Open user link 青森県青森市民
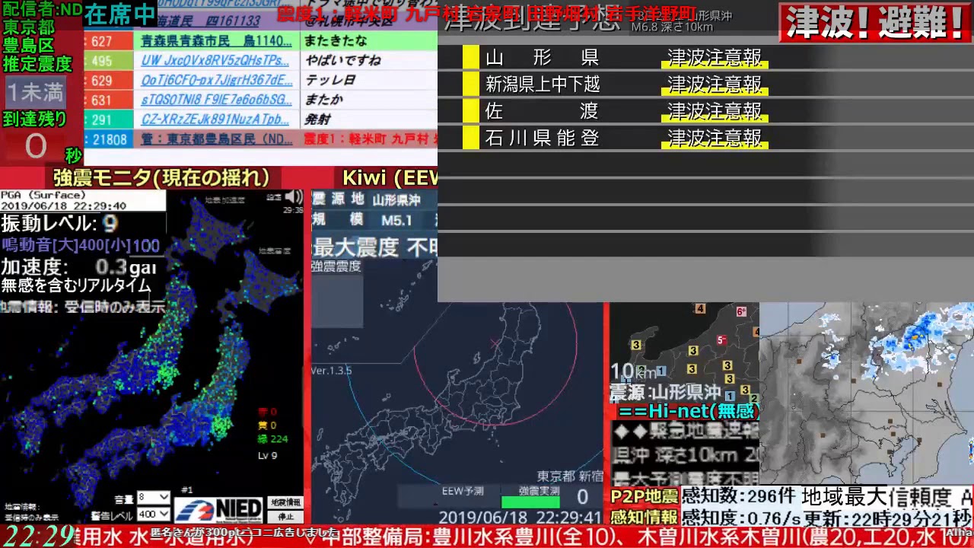 coord(217,41)
